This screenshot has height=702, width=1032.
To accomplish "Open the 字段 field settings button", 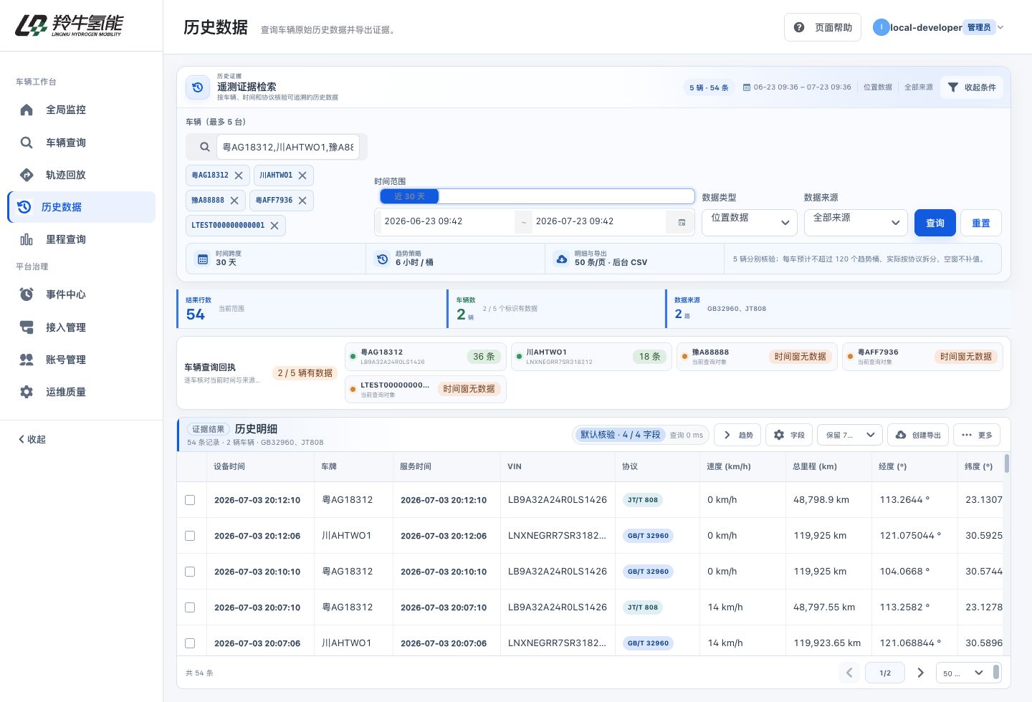I will (x=789, y=435).
